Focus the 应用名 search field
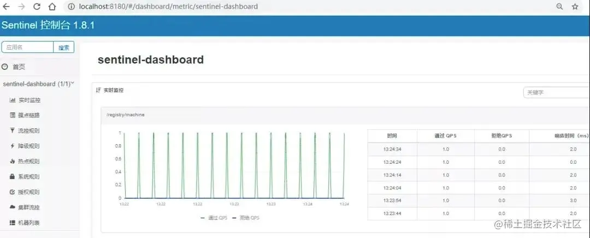Viewport: 590px width, 238px height. [27, 47]
